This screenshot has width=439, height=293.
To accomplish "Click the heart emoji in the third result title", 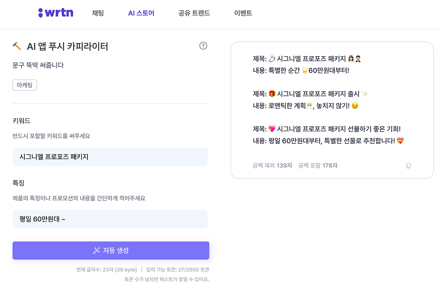I will pyautogui.click(x=271, y=129).
